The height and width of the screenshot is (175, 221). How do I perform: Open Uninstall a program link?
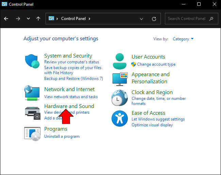click(62, 136)
